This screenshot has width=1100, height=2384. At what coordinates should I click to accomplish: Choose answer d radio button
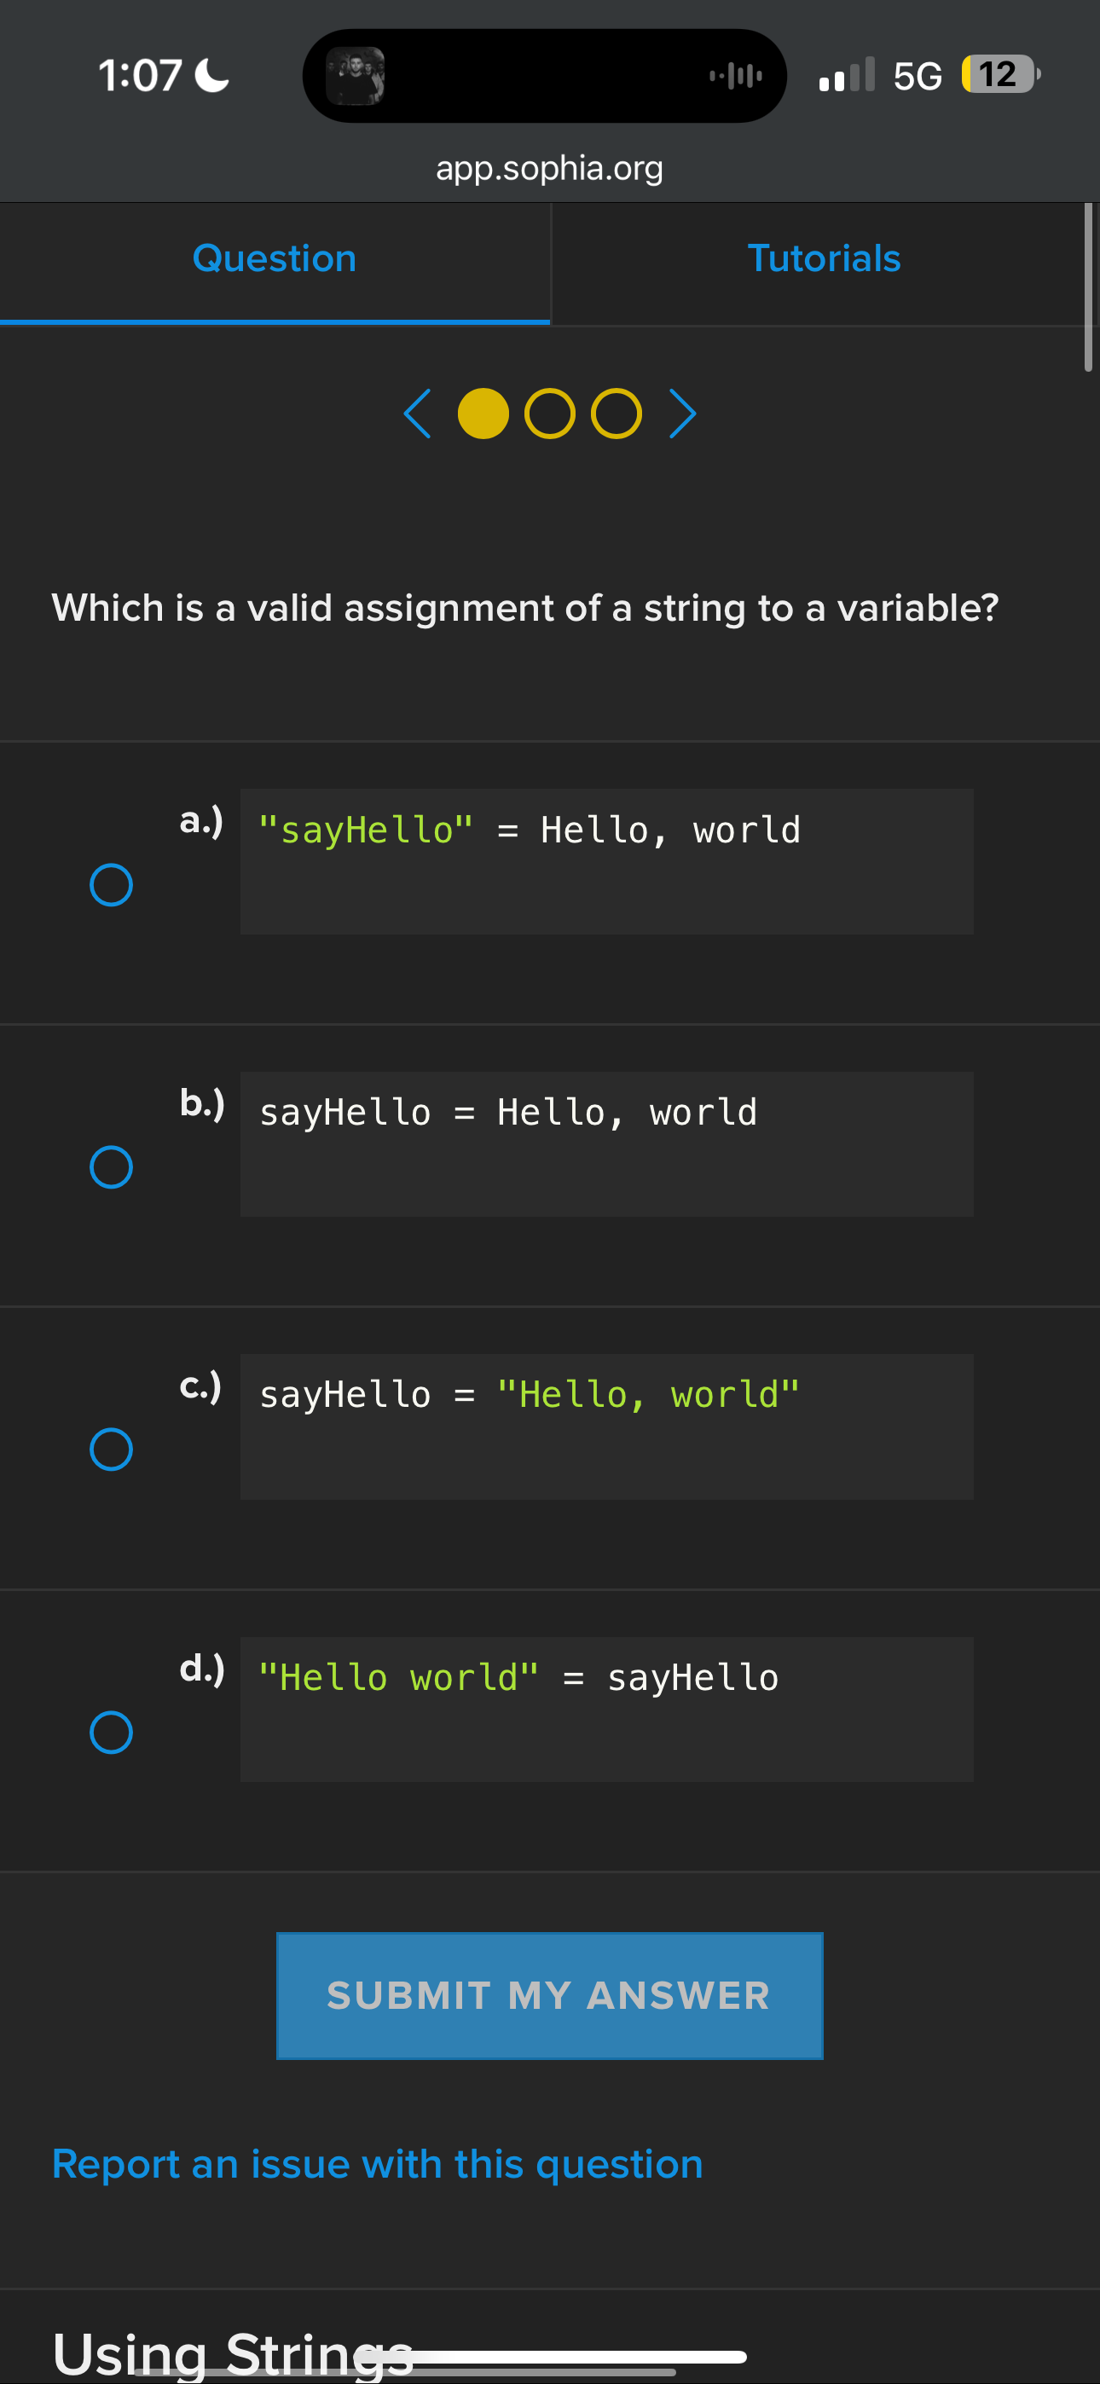coord(111,1733)
